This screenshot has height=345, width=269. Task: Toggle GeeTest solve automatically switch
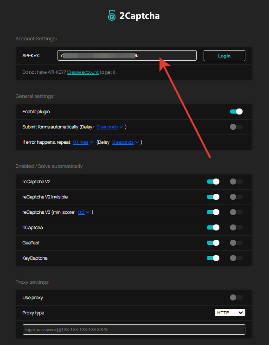[236, 243]
